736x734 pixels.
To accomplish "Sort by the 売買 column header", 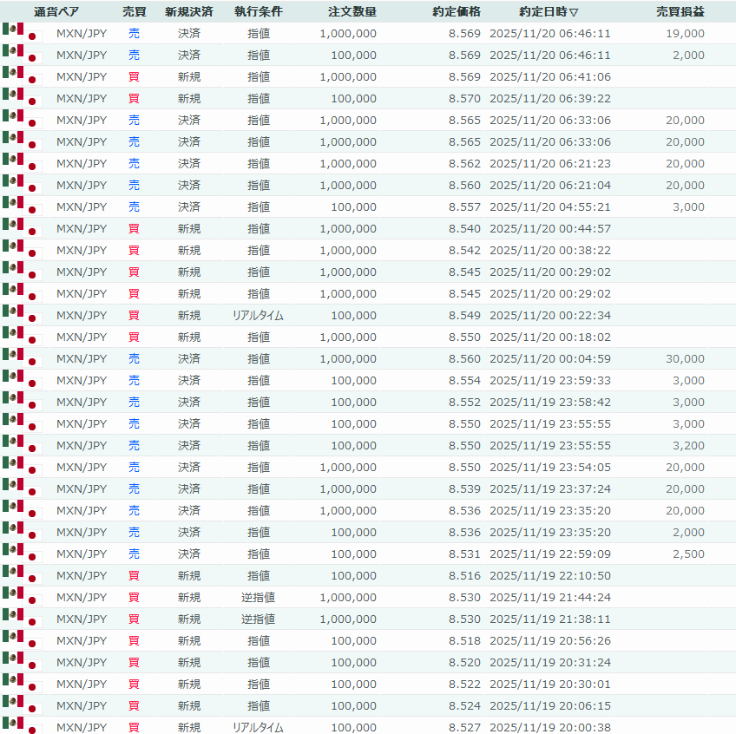I will (134, 12).
